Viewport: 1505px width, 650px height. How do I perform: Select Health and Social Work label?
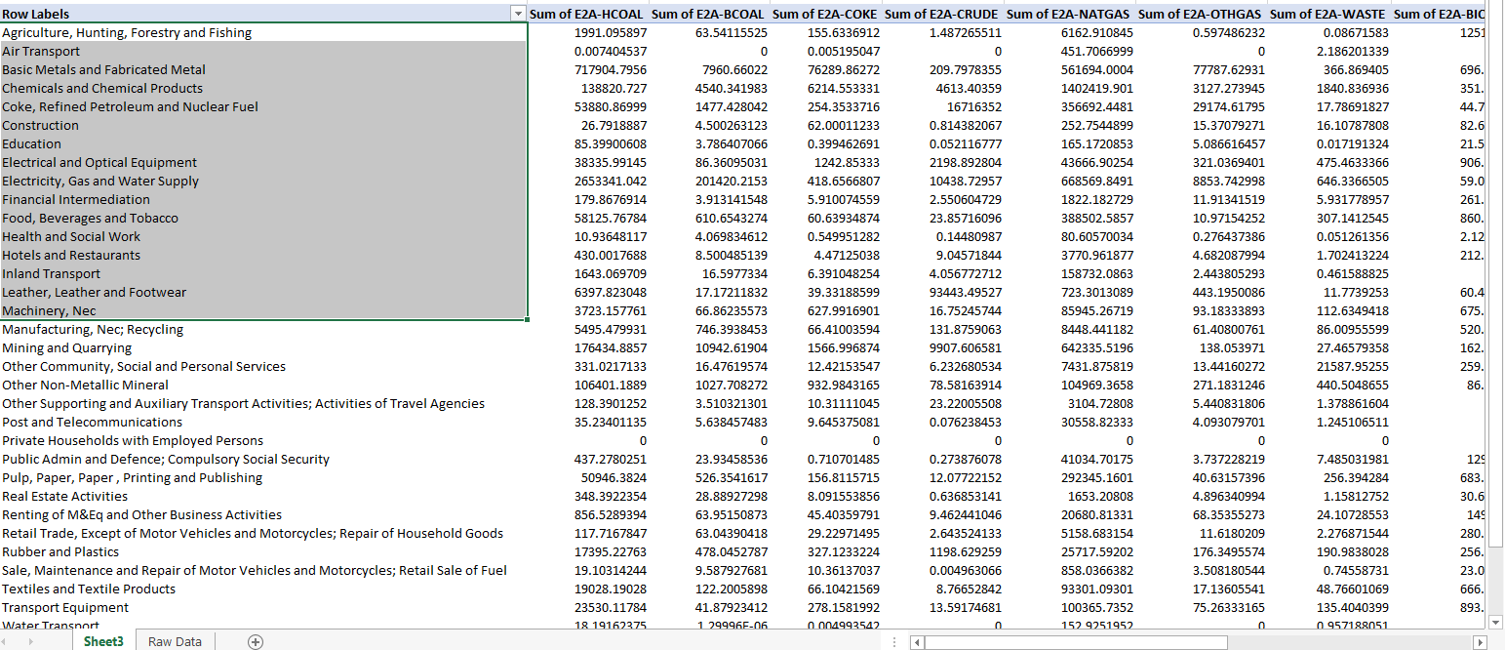point(71,237)
